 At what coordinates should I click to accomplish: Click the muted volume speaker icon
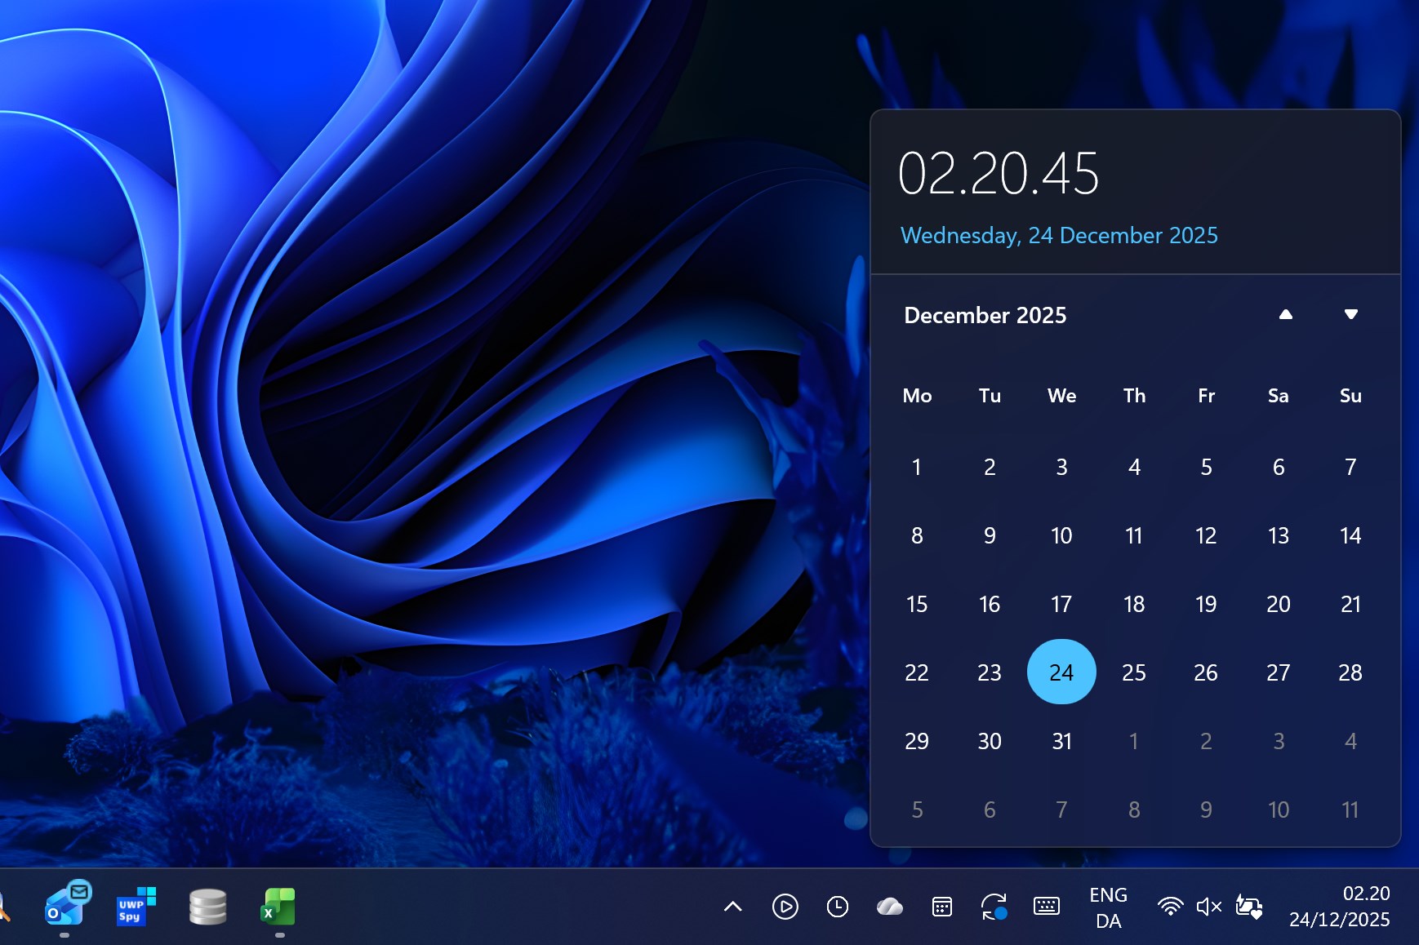[1208, 907]
